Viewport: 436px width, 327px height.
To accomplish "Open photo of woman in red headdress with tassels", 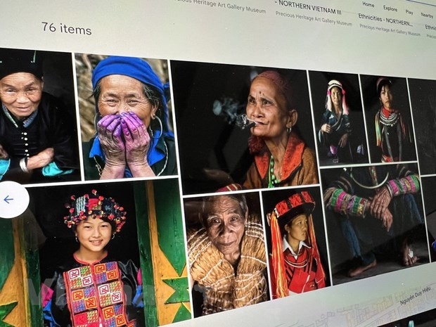I will (x=296, y=243).
